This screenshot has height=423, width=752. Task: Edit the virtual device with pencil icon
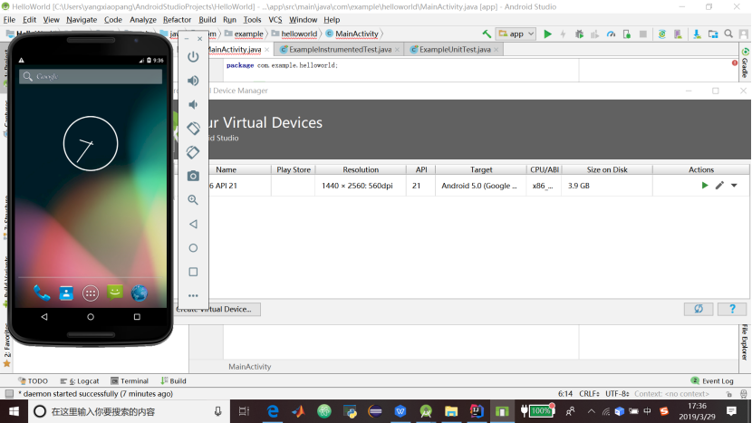(719, 186)
